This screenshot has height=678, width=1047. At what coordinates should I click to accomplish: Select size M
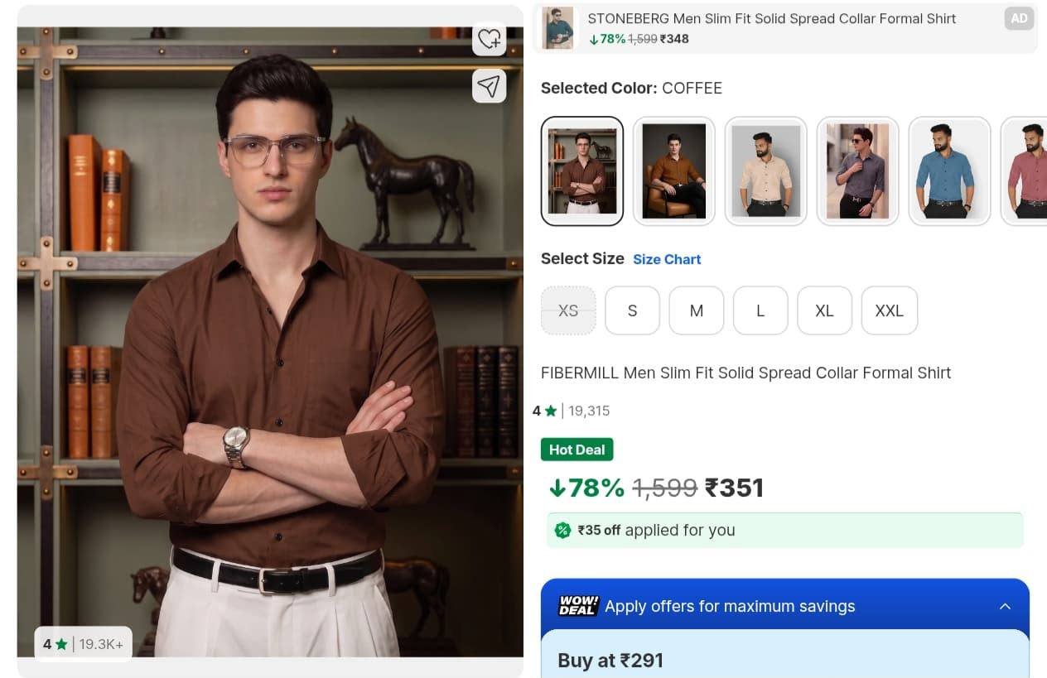[697, 310]
